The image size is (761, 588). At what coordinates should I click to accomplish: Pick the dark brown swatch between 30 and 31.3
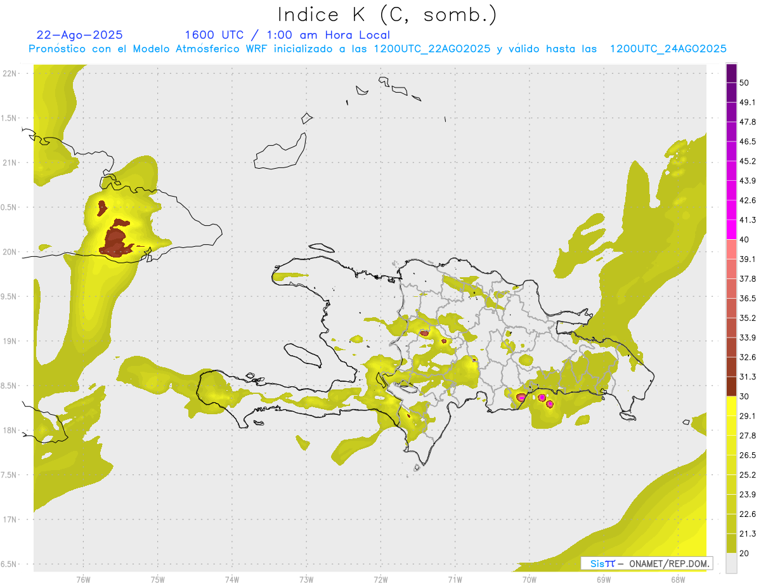pos(731,386)
